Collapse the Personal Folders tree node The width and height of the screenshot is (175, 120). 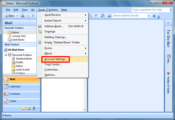[5, 55]
